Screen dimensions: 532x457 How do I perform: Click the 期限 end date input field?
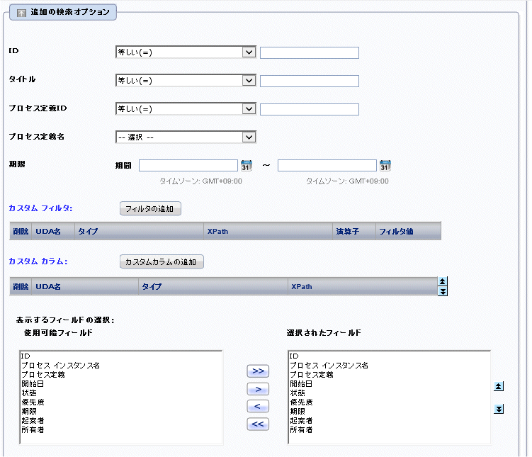pyautogui.click(x=327, y=166)
